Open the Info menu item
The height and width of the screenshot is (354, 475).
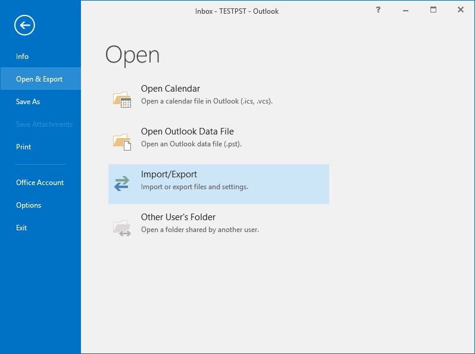click(x=22, y=57)
